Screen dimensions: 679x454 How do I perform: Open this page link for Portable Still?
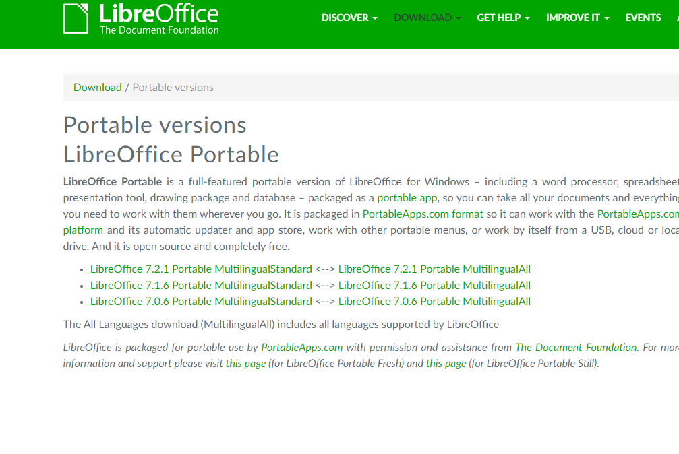446,364
